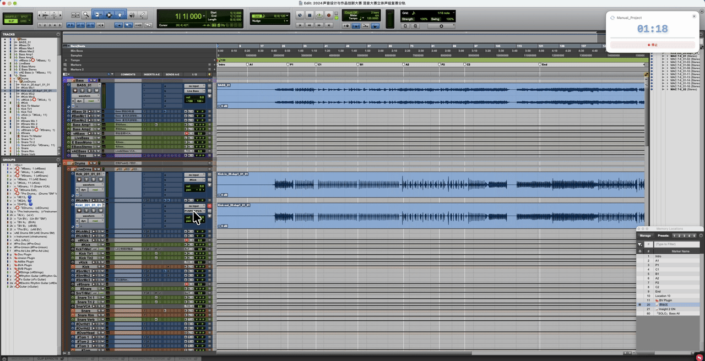
Task: Select the Grabber hand tool
Action: (x=120, y=15)
